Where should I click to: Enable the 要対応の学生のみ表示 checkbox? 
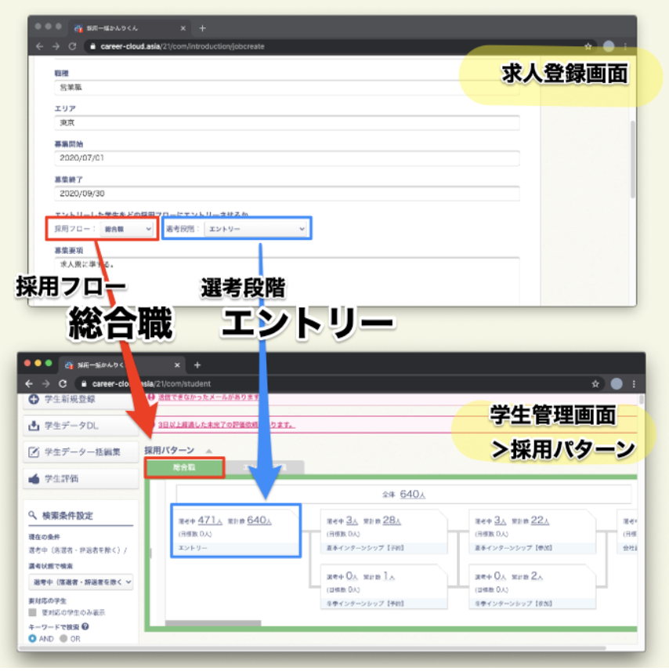click(x=32, y=612)
